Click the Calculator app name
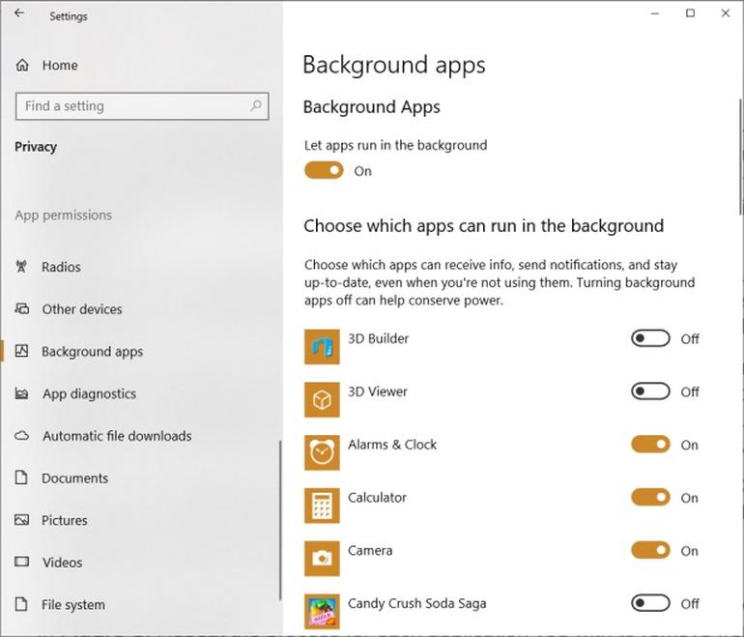The height and width of the screenshot is (637, 744). [377, 498]
